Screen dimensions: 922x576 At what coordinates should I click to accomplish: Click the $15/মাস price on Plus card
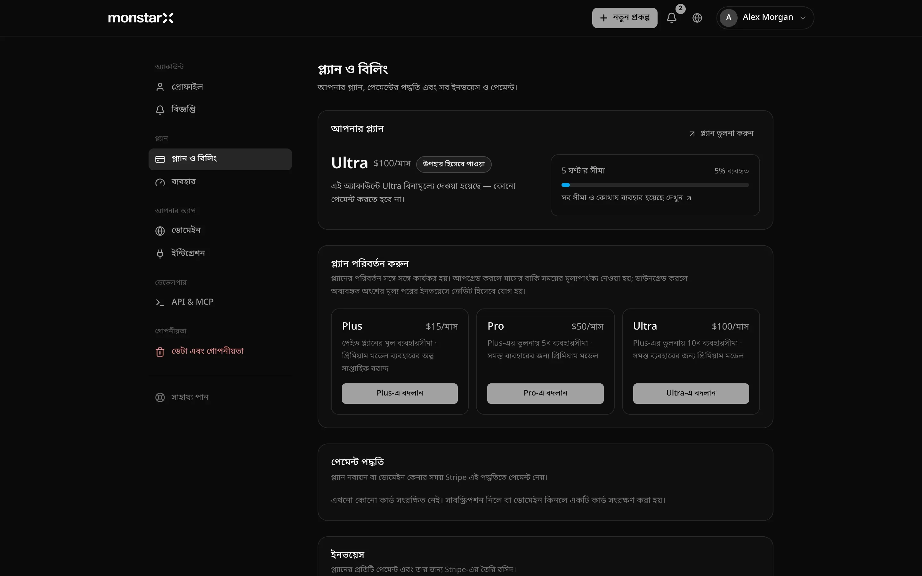point(441,327)
